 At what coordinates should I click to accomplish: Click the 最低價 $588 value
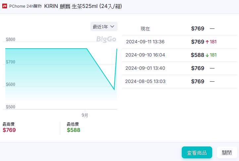click(73, 130)
